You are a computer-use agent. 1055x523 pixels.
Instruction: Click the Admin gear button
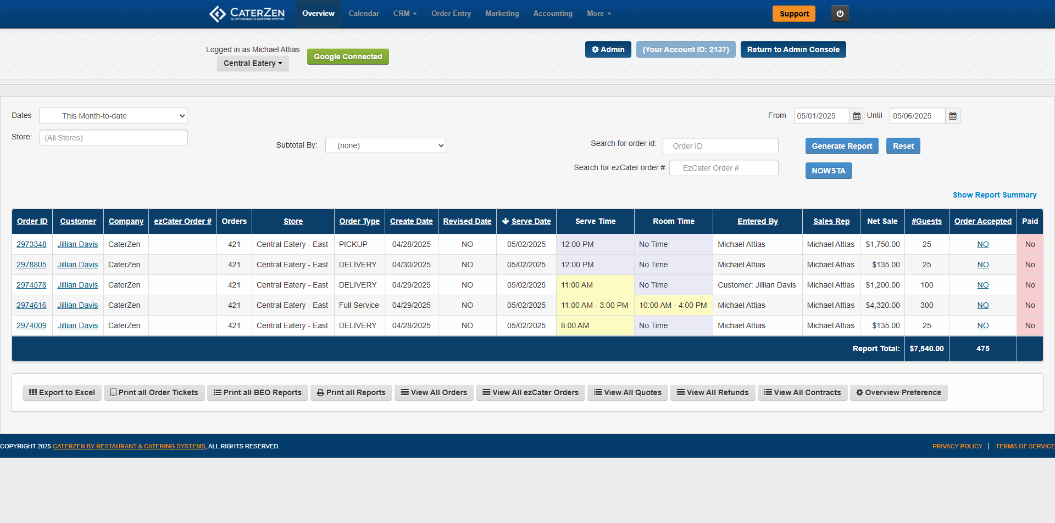[608, 49]
